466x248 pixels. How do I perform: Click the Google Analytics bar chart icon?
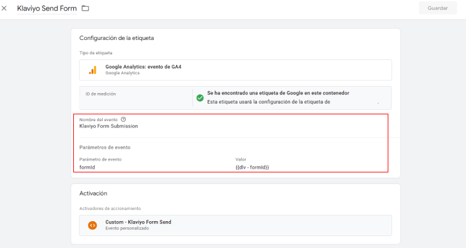[x=93, y=70]
